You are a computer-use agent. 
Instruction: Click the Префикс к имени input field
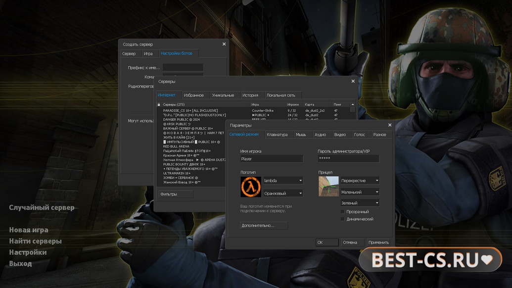click(x=183, y=68)
